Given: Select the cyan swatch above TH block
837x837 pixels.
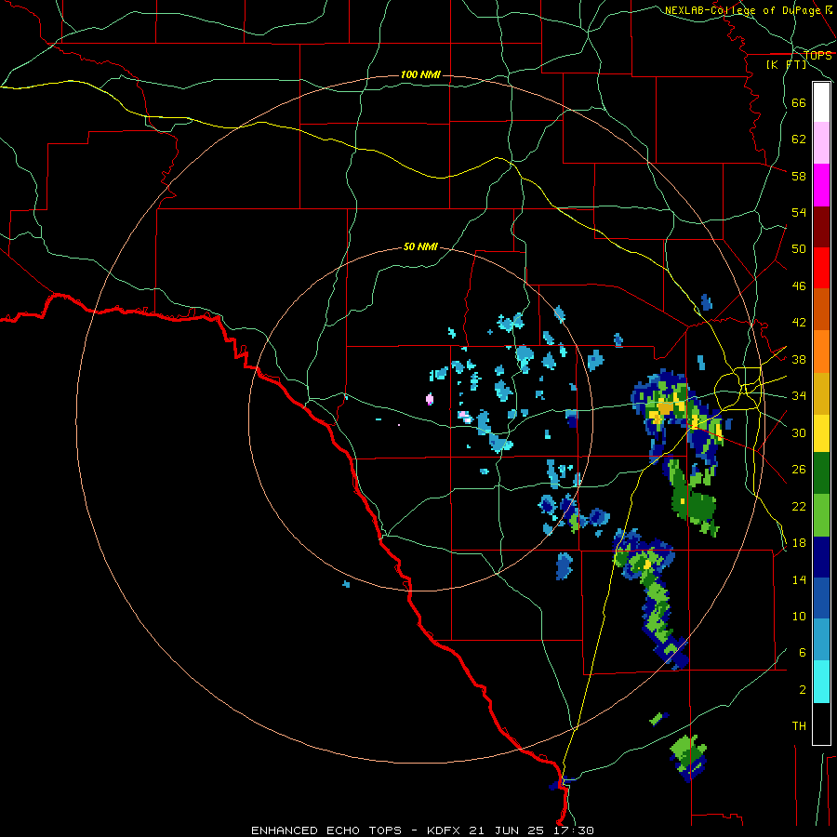Looking at the screenshot, I should [821, 682].
